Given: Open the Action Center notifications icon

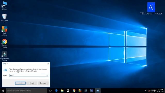Looking at the screenshot, I should point(154,91).
